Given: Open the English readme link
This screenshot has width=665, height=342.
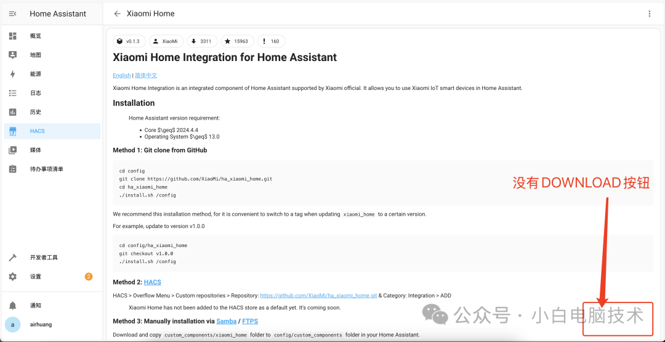Looking at the screenshot, I should pyautogui.click(x=122, y=76).
